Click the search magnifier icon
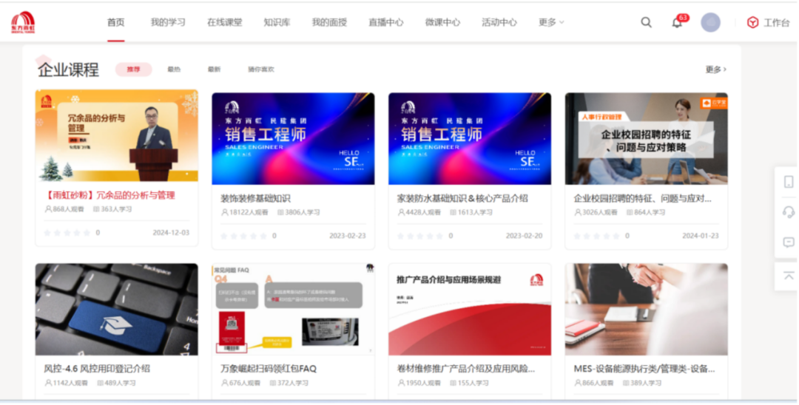 646,22
